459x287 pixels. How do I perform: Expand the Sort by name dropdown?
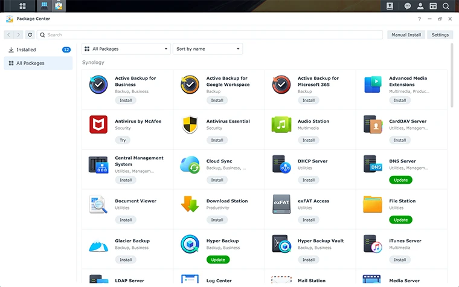click(208, 49)
